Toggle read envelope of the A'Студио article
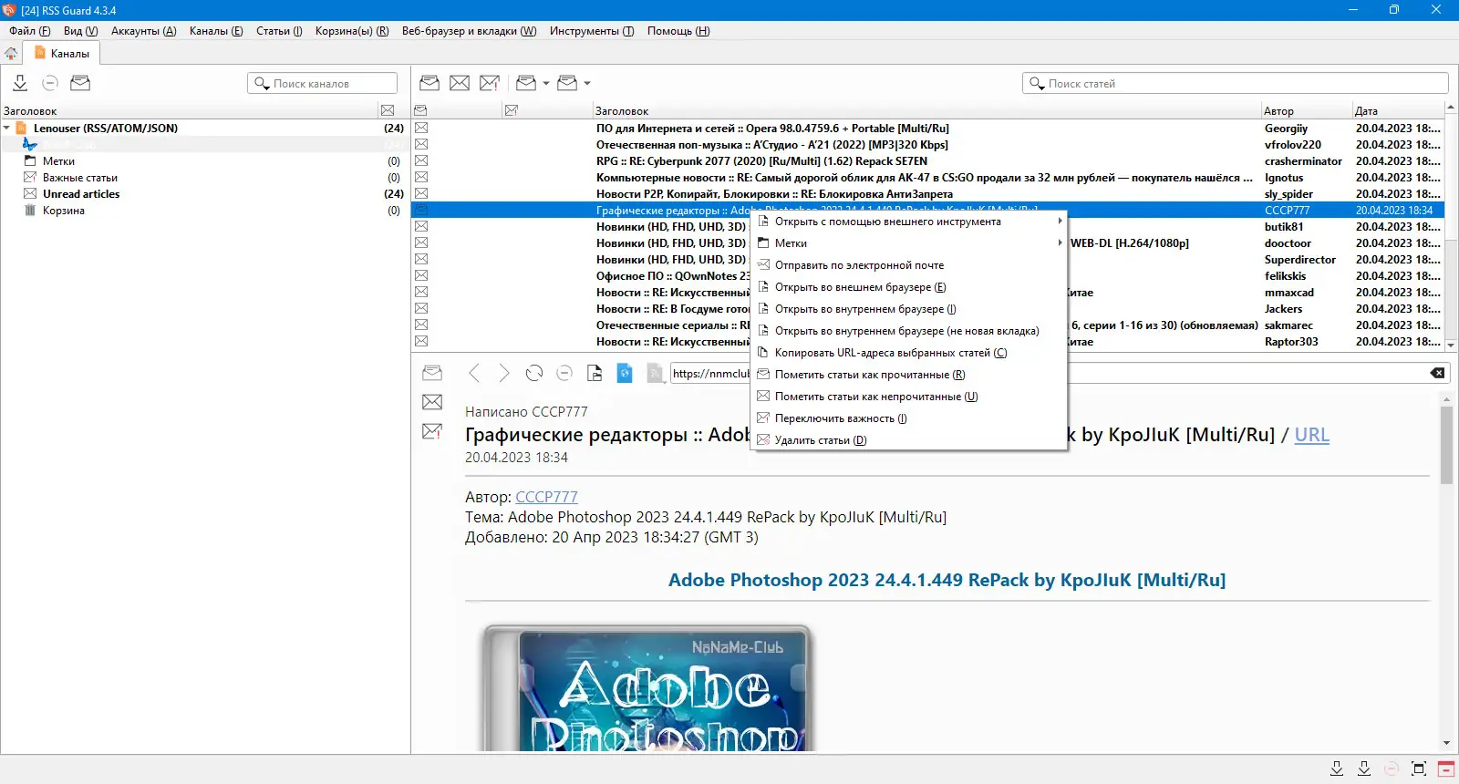Image resolution: width=1459 pixels, height=784 pixels. tap(421, 145)
